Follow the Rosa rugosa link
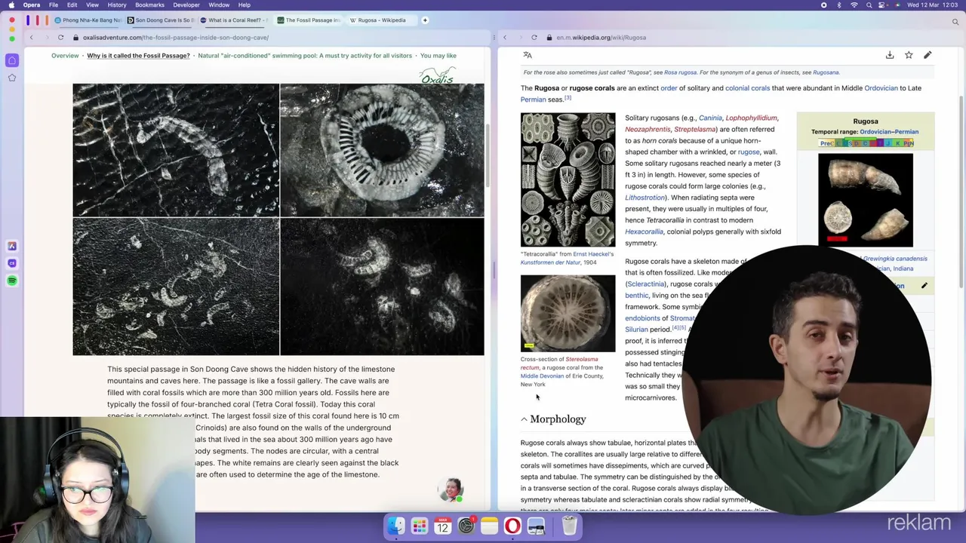This screenshot has width=966, height=543. (680, 72)
